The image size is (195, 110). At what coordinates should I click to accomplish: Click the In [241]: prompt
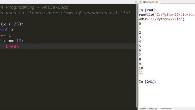[x=147, y=82]
